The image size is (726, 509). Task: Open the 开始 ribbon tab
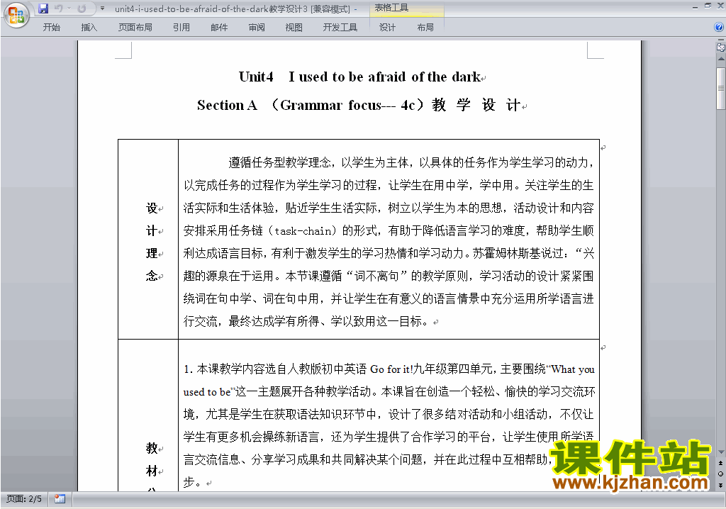point(51,28)
